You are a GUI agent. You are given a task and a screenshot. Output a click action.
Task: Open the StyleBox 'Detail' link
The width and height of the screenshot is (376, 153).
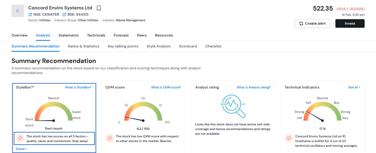(21, 149)
